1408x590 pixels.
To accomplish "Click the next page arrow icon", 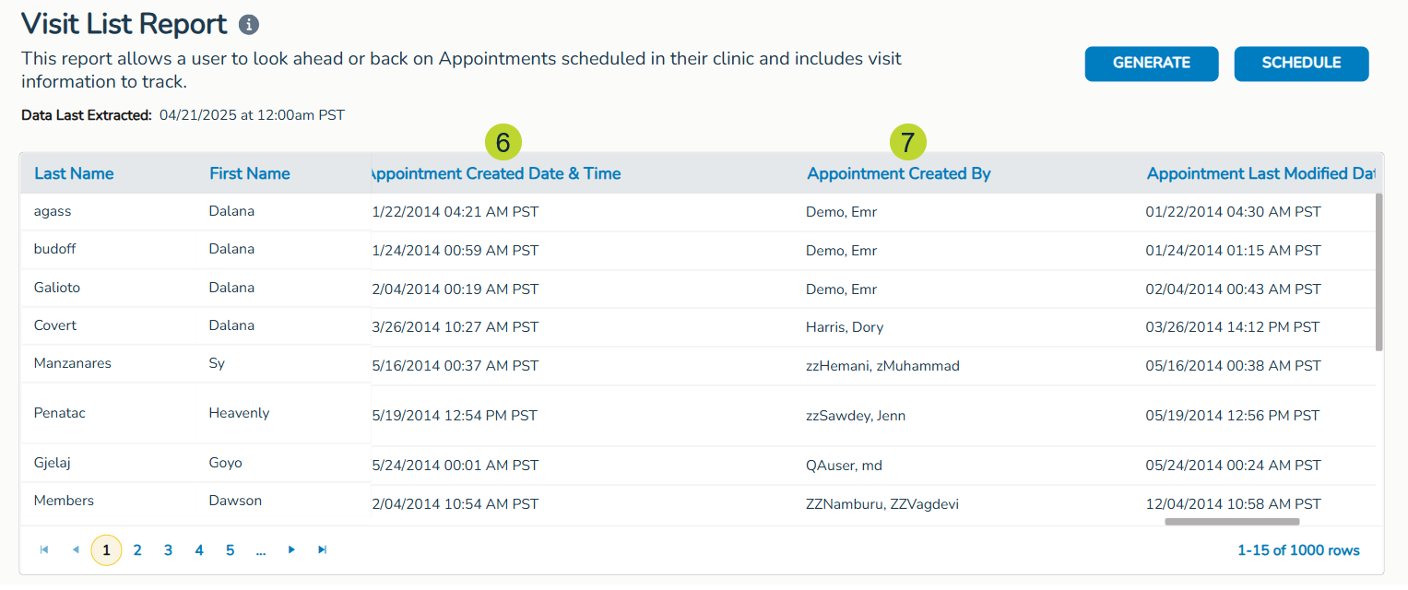I will pyautogui.click(x=291, y=549).
